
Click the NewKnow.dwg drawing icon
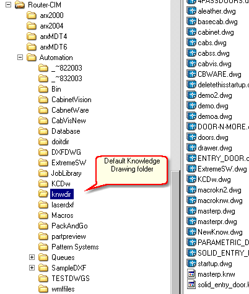coord(191,231)
